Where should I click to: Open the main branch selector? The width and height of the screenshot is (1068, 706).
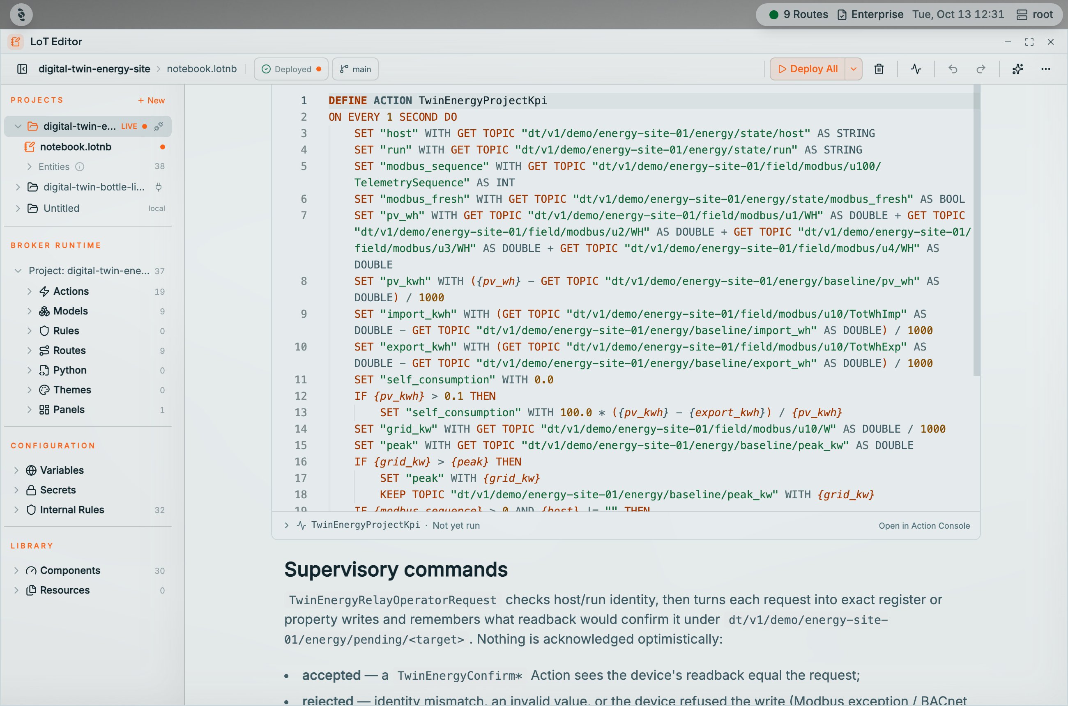pos(355,69)
